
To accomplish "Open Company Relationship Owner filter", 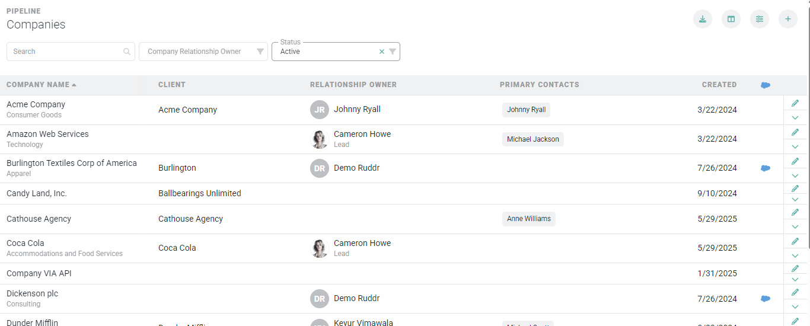I will pyautogui.click(x=203, y=52).
